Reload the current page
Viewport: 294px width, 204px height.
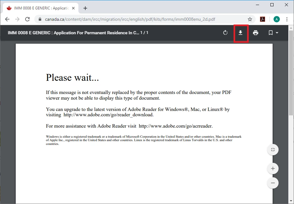[27, 19]
